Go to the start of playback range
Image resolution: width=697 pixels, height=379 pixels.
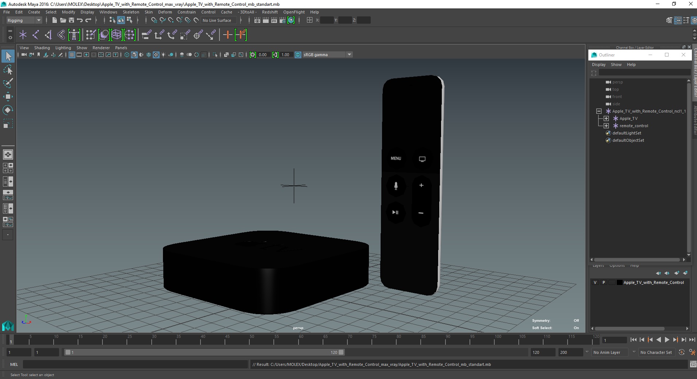[x=633, y=340]
